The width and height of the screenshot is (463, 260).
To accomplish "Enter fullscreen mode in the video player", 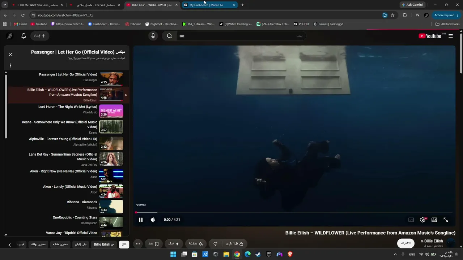I will coord(446,220).
